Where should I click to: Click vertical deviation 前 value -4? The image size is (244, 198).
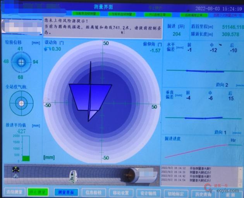coord(188,98)
